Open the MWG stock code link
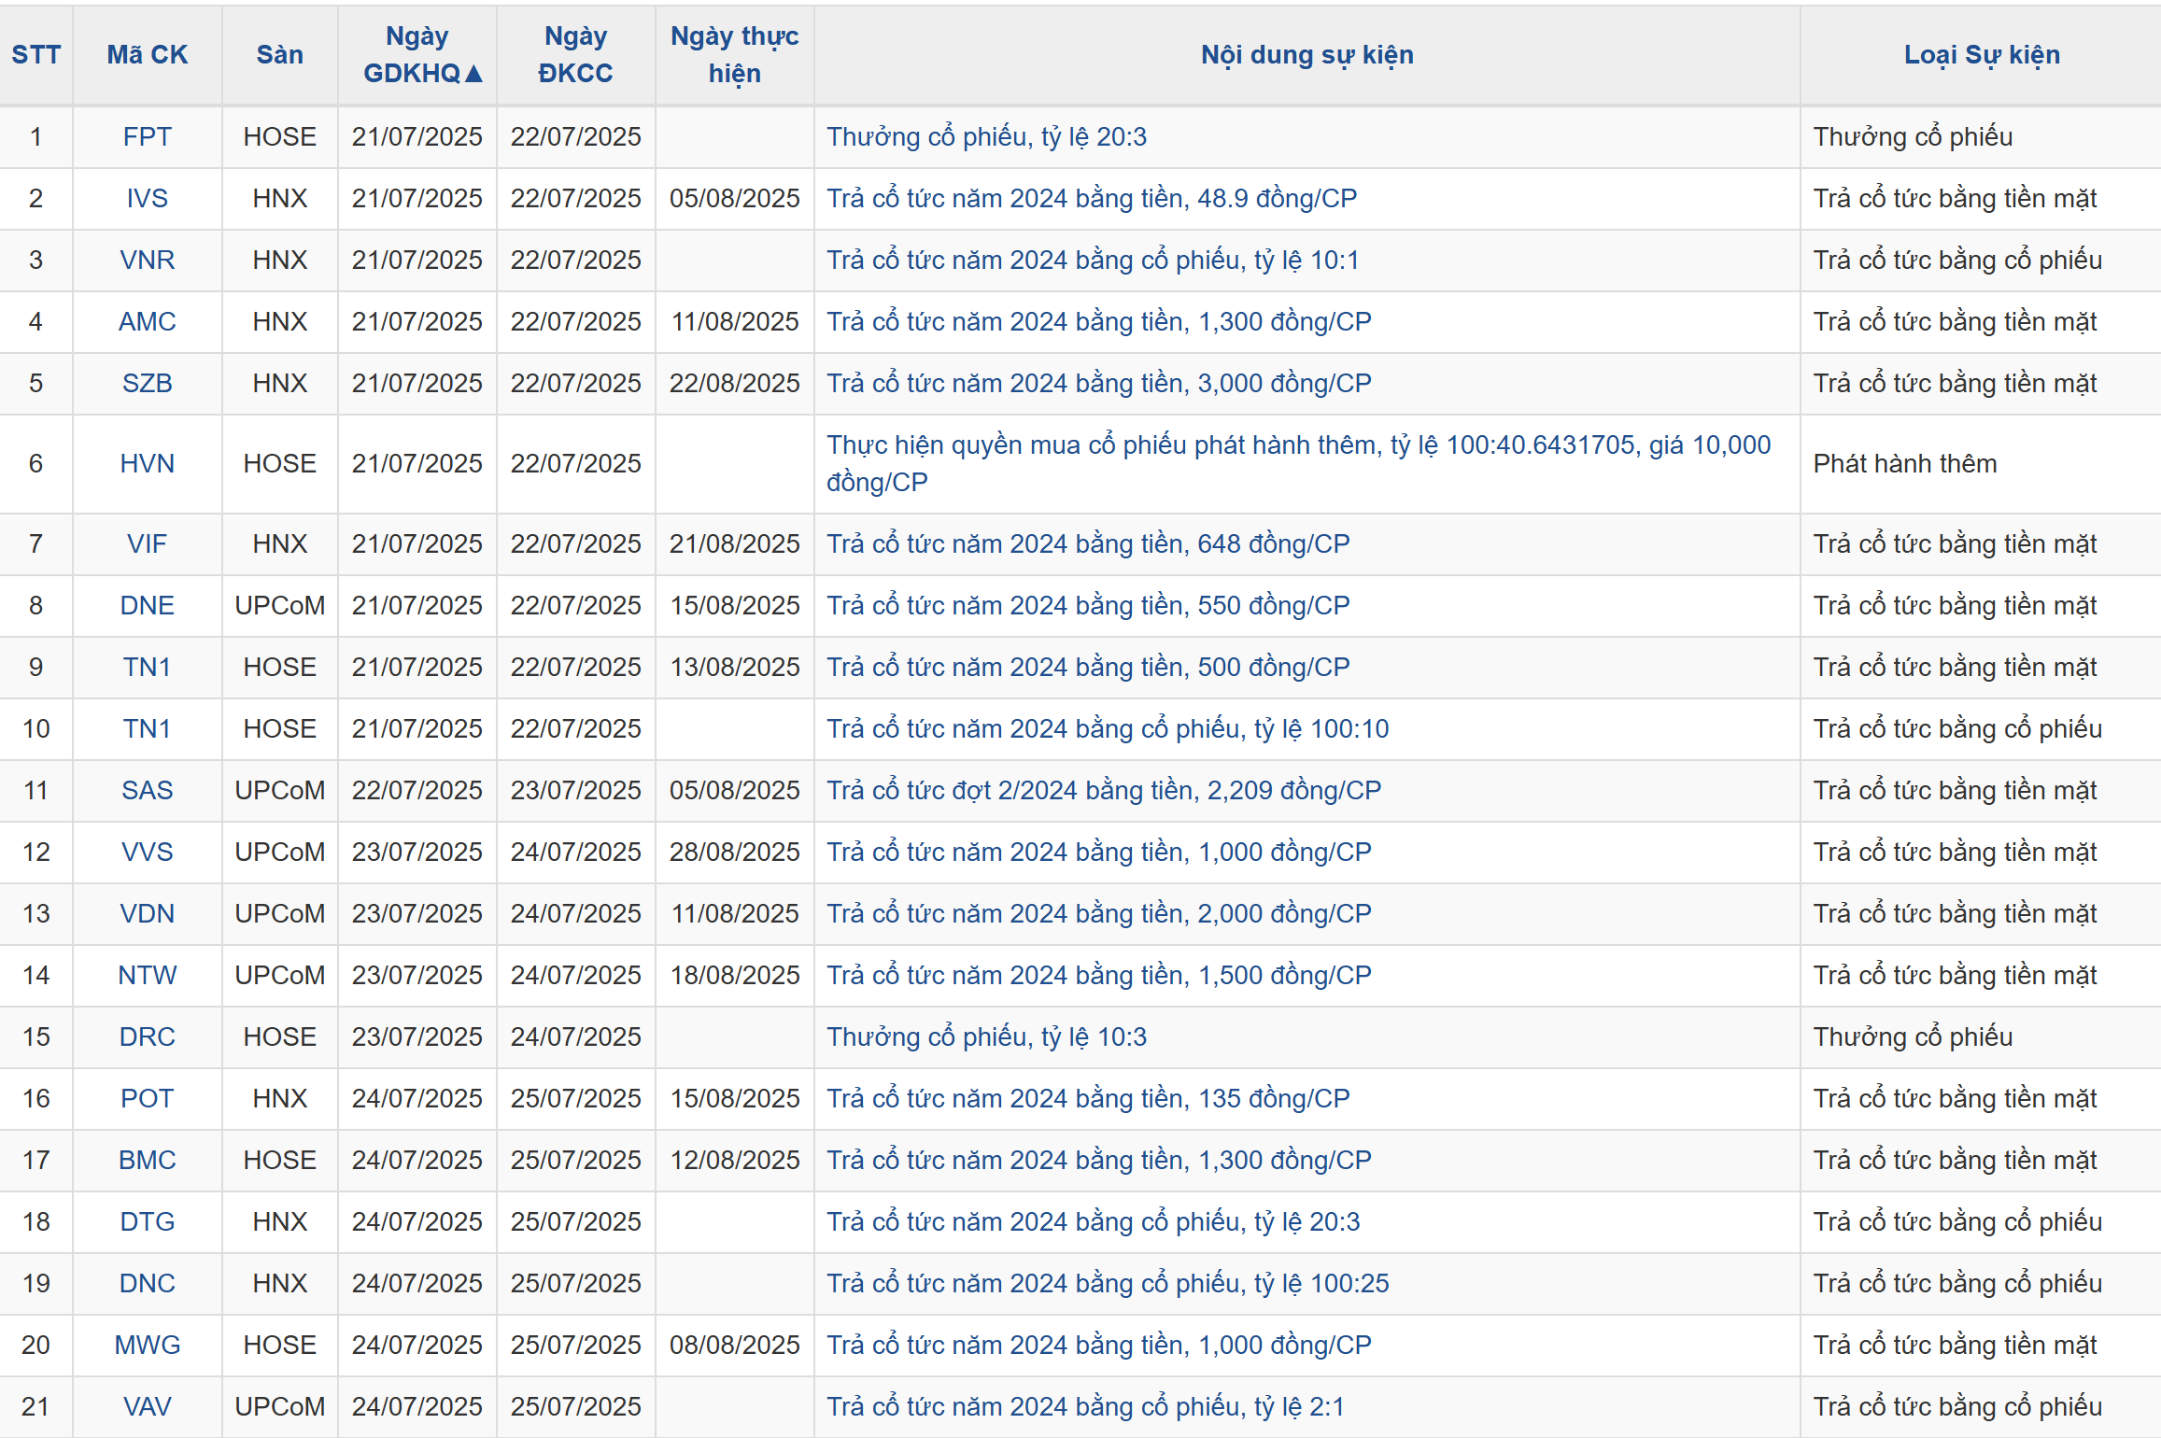Image resolution: width=2161 pixels, height=1438 pixels. pos(148,1345)
